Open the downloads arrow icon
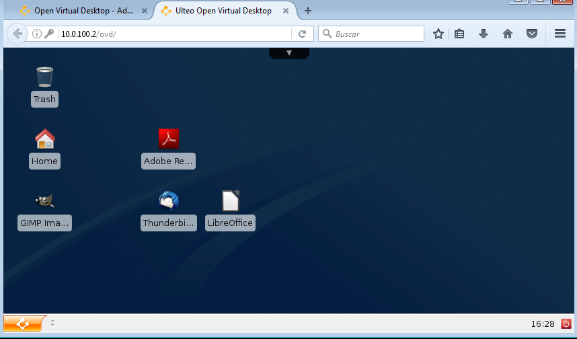This screenshot has width=577, height=339. coord(483,34)
